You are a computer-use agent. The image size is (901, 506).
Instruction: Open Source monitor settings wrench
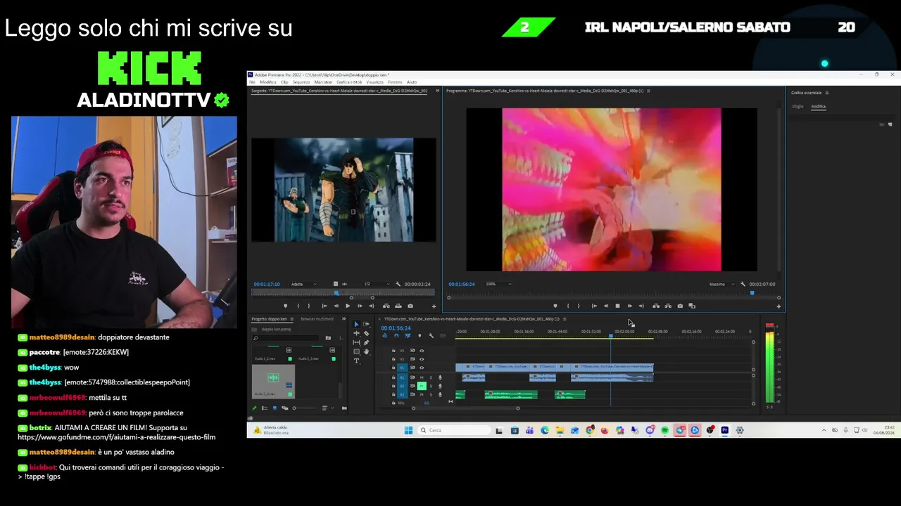[398, 284]
